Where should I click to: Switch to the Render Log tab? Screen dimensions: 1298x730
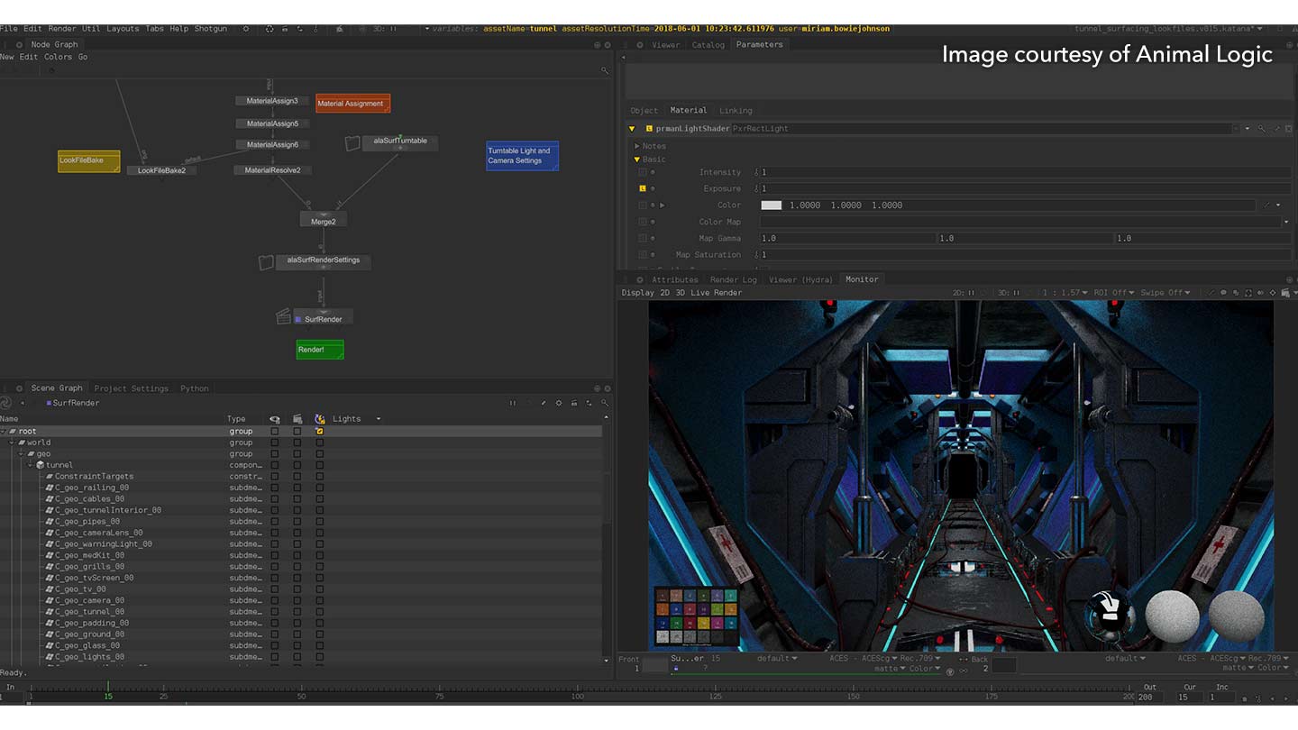pos(733,279)
